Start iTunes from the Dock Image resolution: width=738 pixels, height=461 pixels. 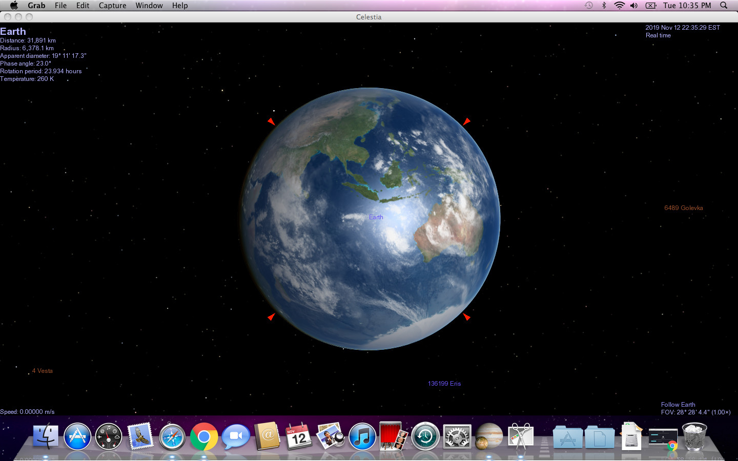point(362,437)
